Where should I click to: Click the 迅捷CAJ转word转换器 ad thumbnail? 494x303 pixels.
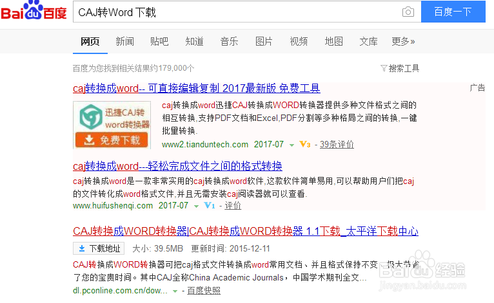pos(112,125)
